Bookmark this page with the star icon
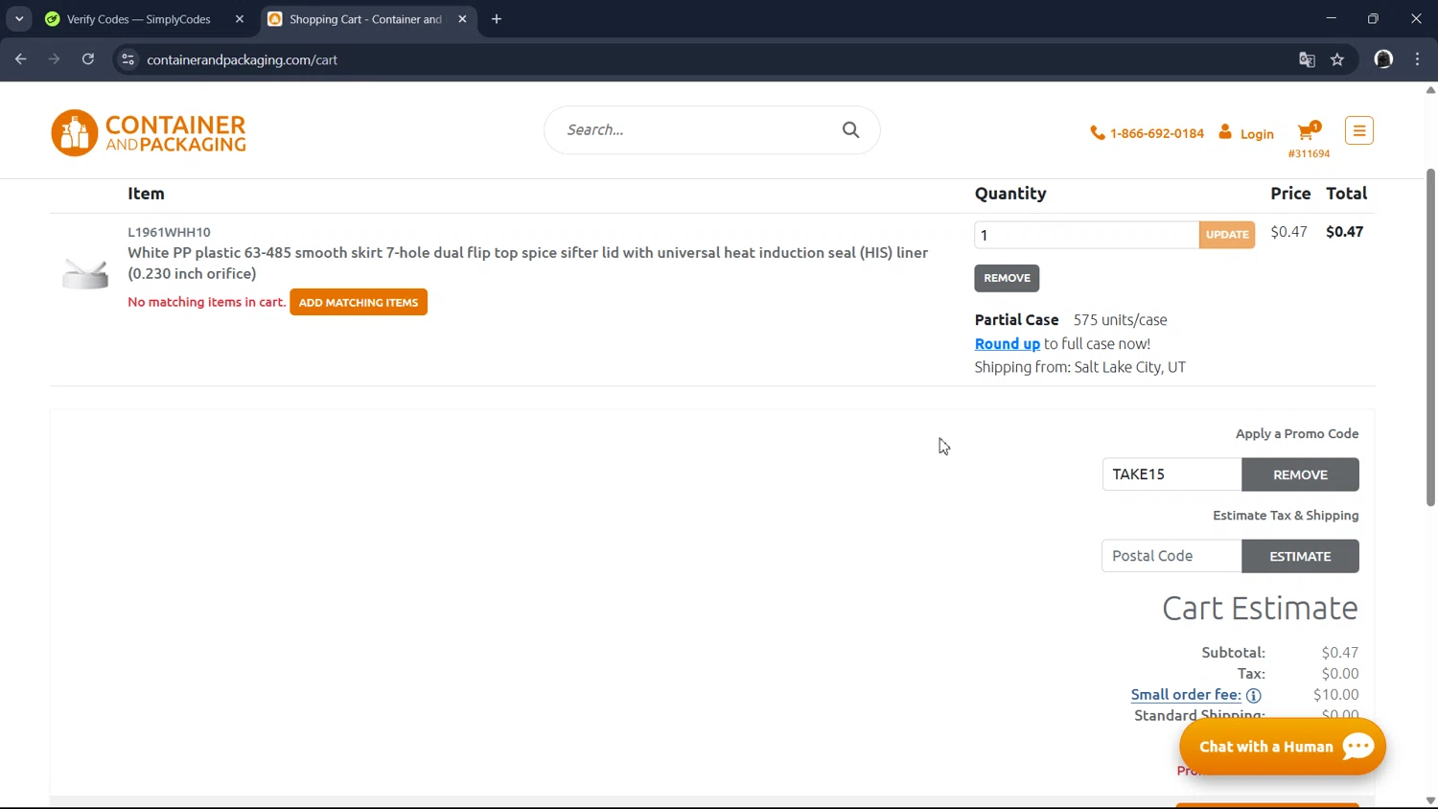Image resolution: width=1438 pixels, height=809 pixels. [1337, 59]
